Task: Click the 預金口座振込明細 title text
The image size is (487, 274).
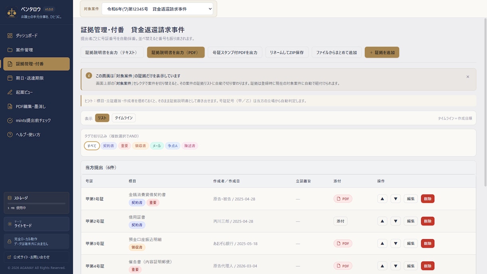Action: coord(145,239)
